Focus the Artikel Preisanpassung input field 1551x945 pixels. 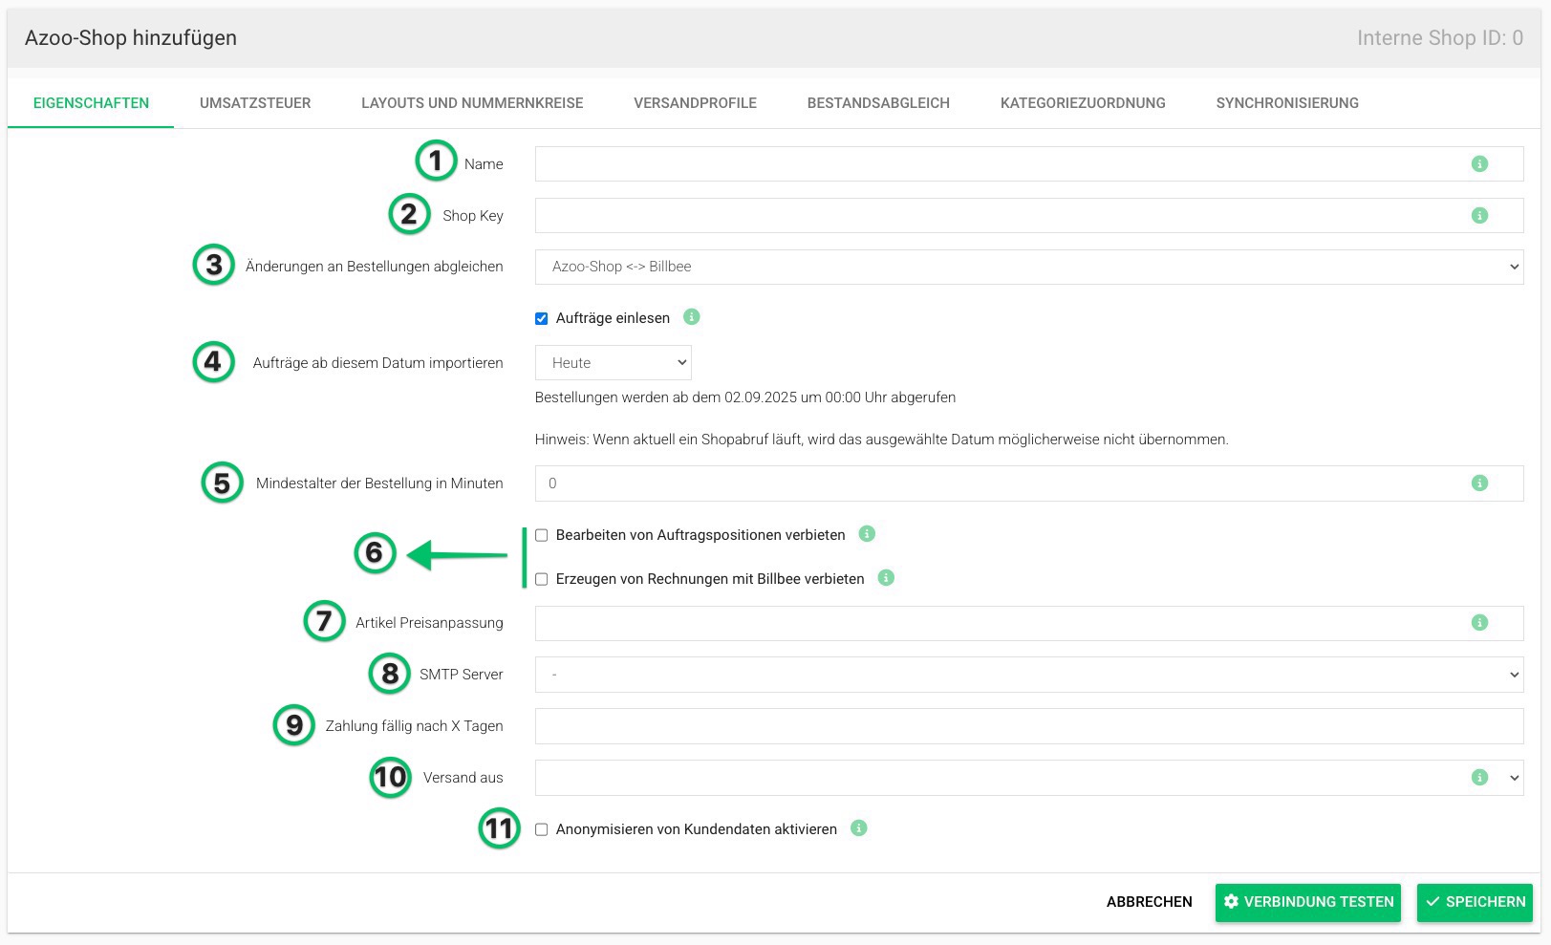click(x=1029, y=623)
